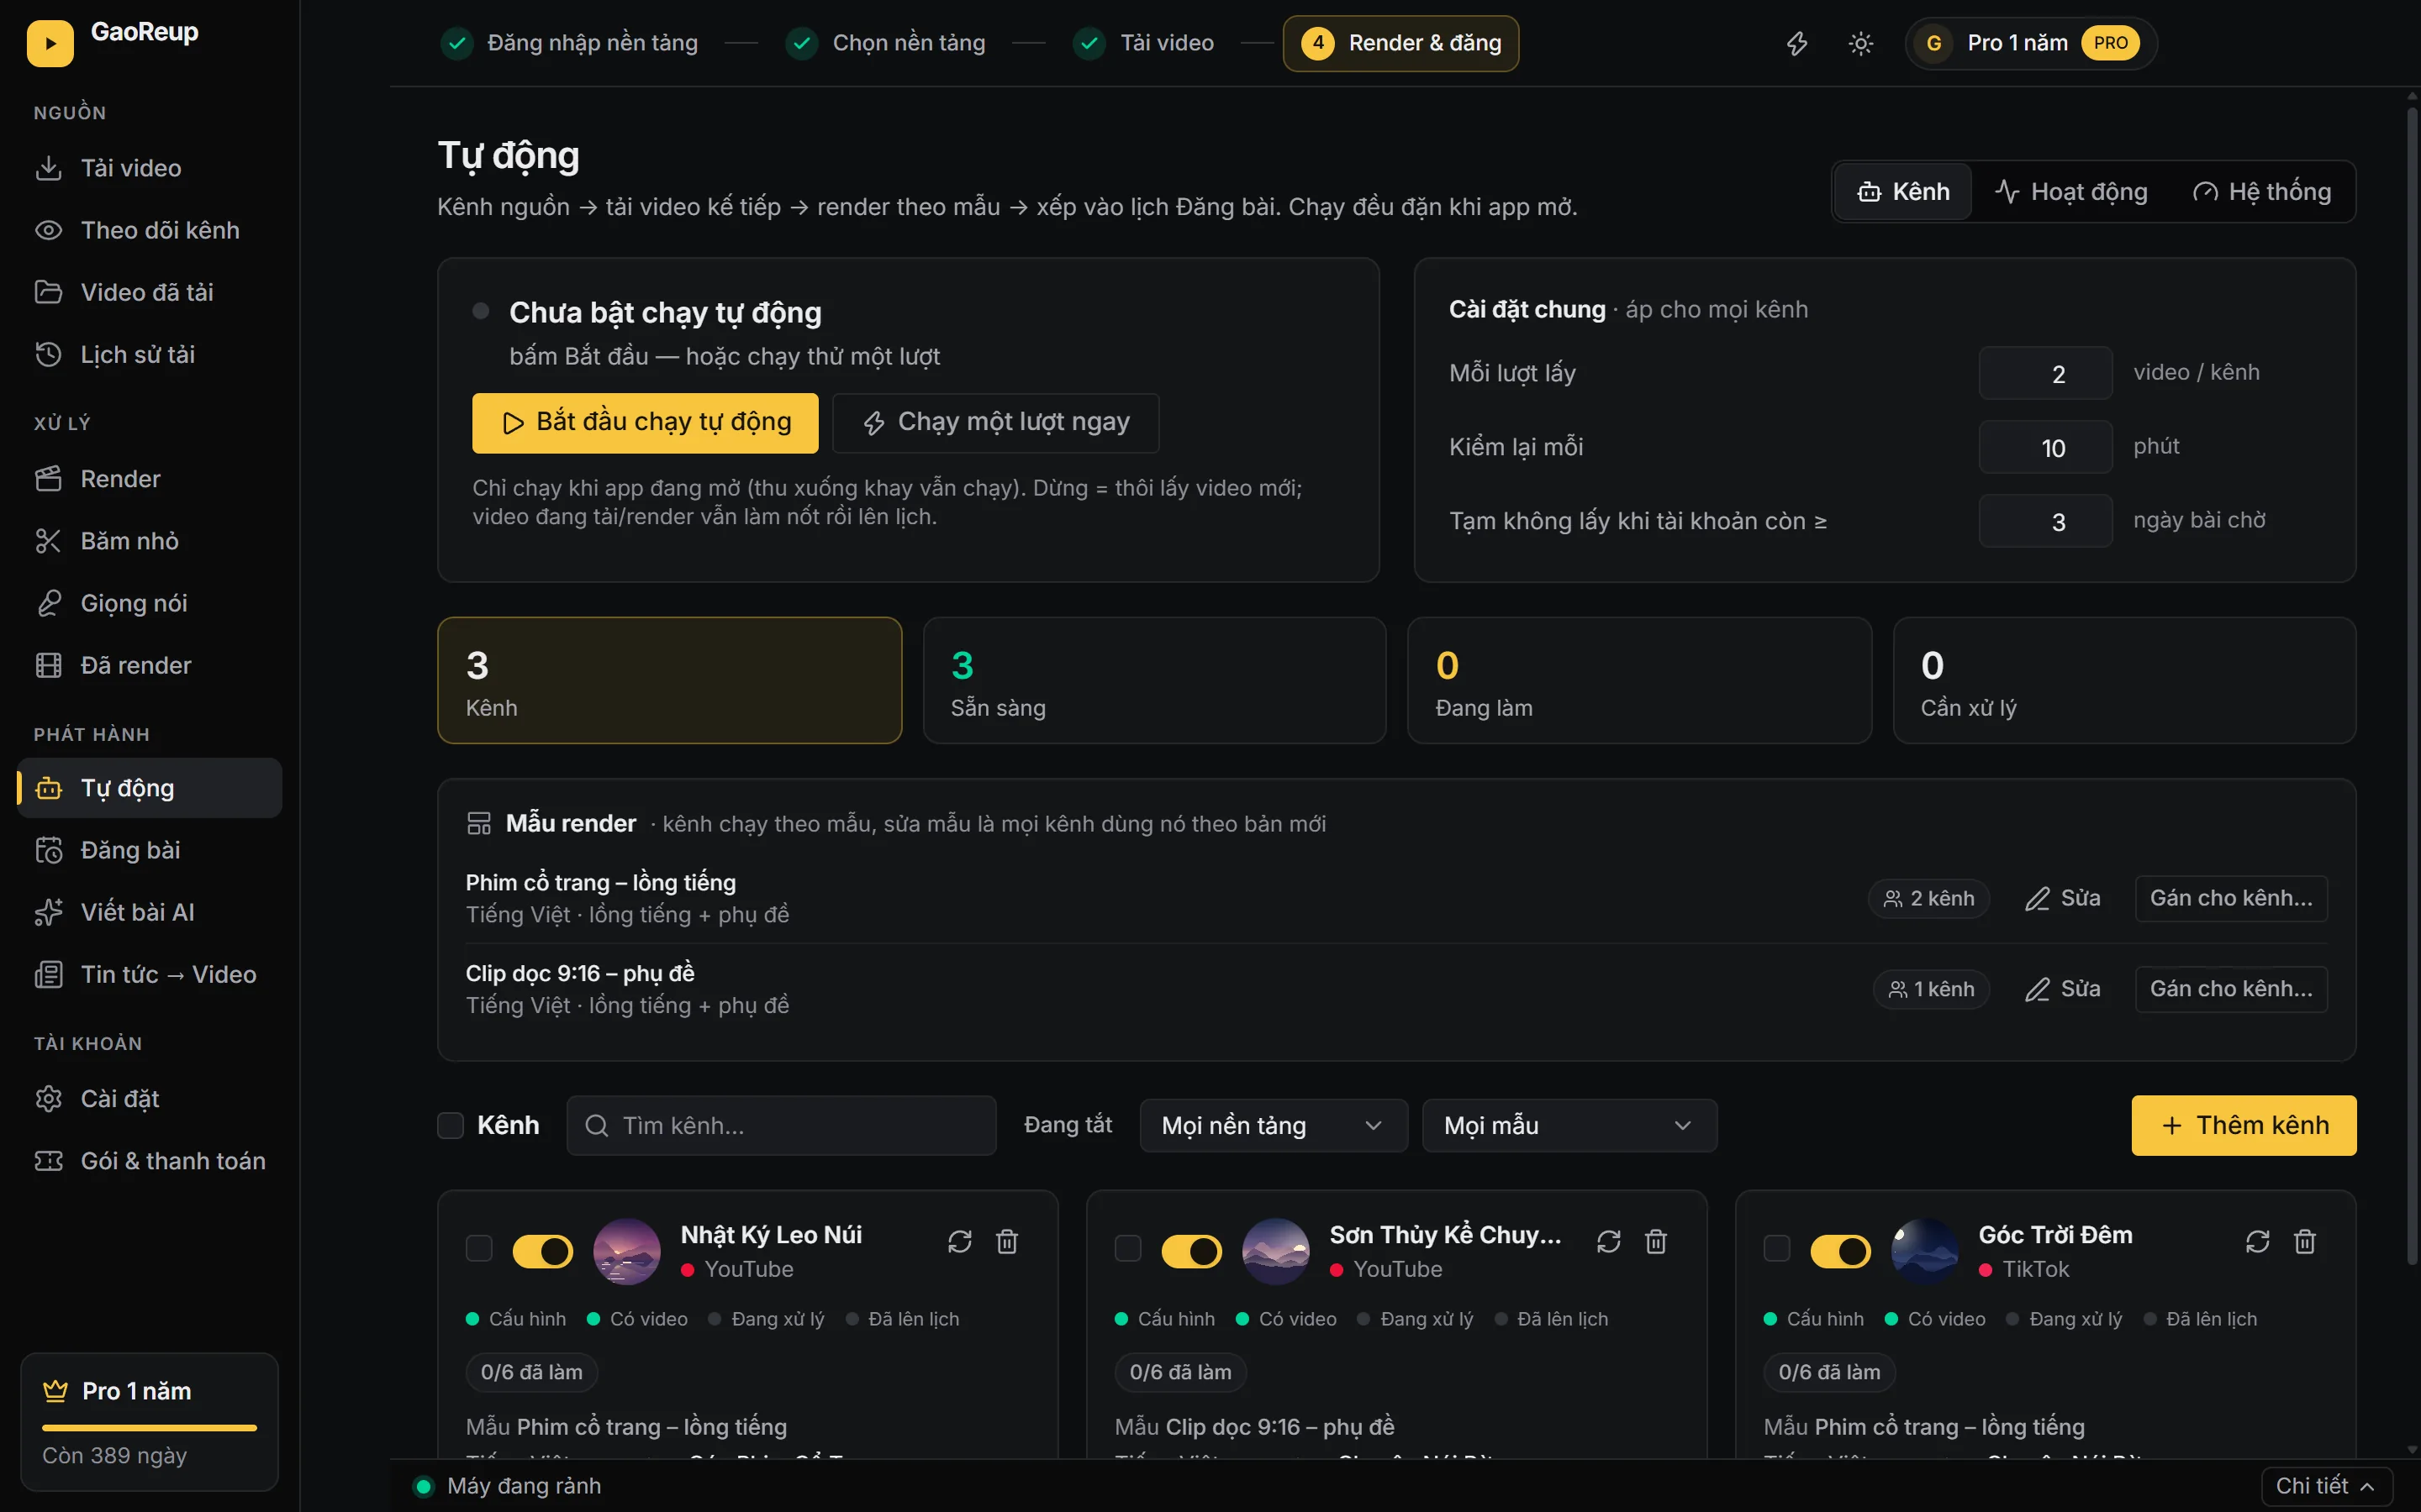Tick checkbox on Nhật Ký Leo Núi card
This screenshot has width=2421, height=1512.
479,1248
